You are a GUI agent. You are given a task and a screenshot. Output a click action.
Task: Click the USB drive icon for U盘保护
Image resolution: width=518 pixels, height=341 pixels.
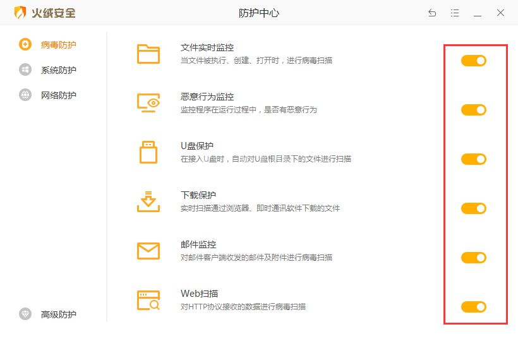(148, 152)
